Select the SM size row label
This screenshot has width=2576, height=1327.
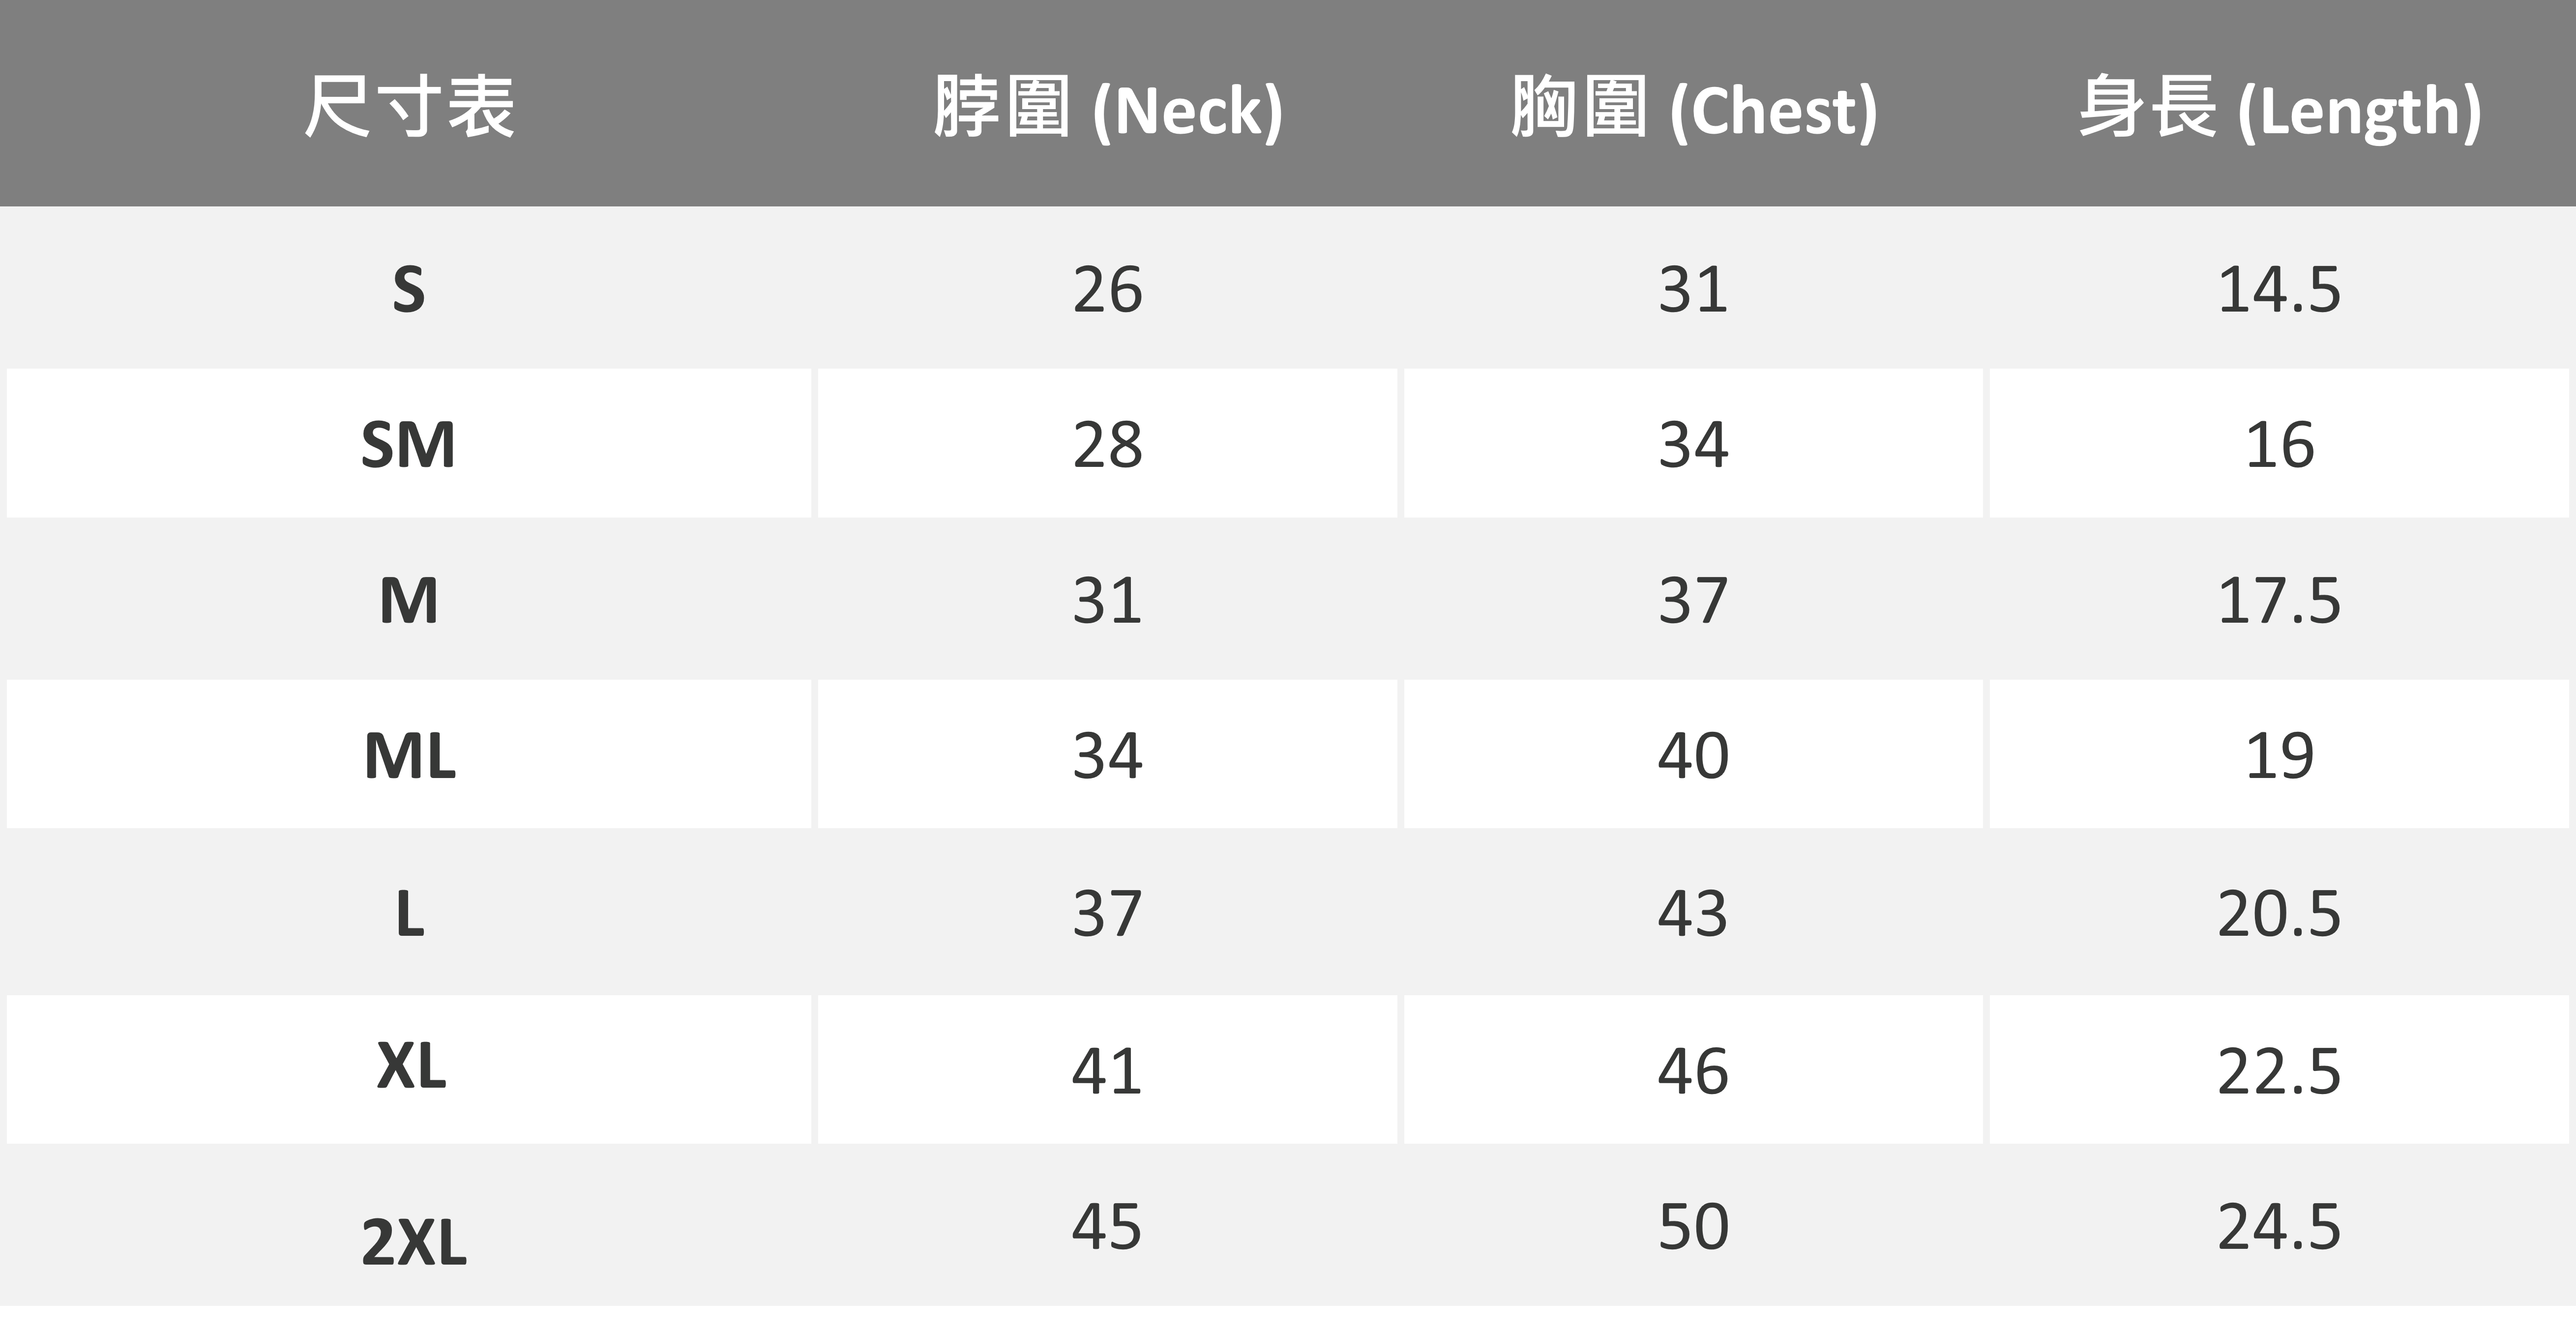[x=409, y=445]
